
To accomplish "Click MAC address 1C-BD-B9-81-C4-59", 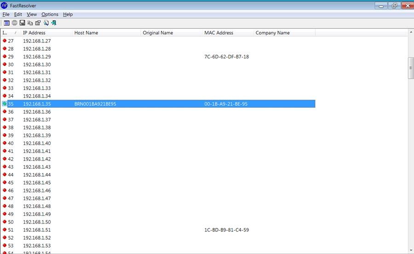I will point(226,230).
